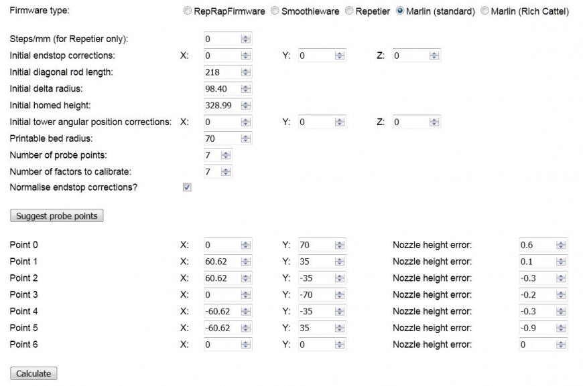The height and width of the screenshot is (386, 583).
Task: Click Point 1 X coordinate field
Action: 221,261
